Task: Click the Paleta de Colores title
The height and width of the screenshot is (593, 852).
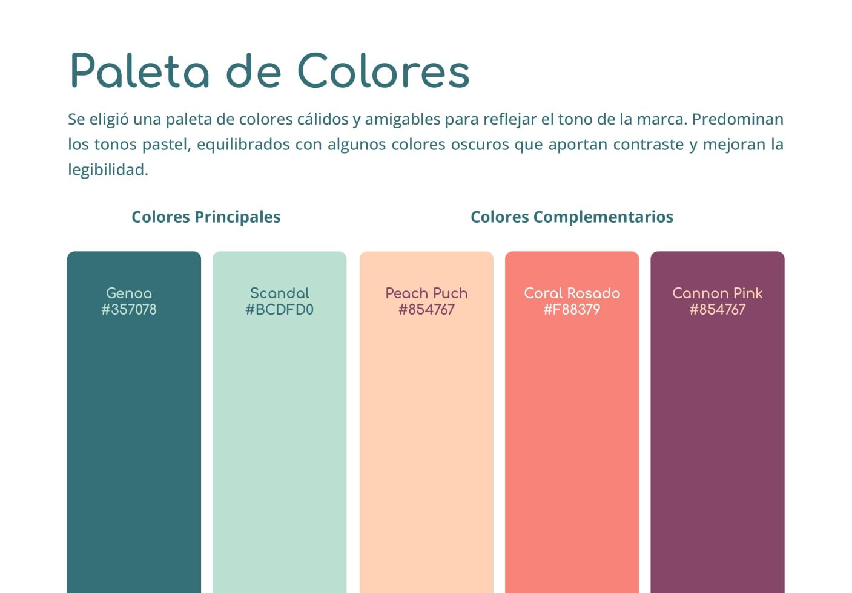Action: pyautogui.click(x=270, y=71)
